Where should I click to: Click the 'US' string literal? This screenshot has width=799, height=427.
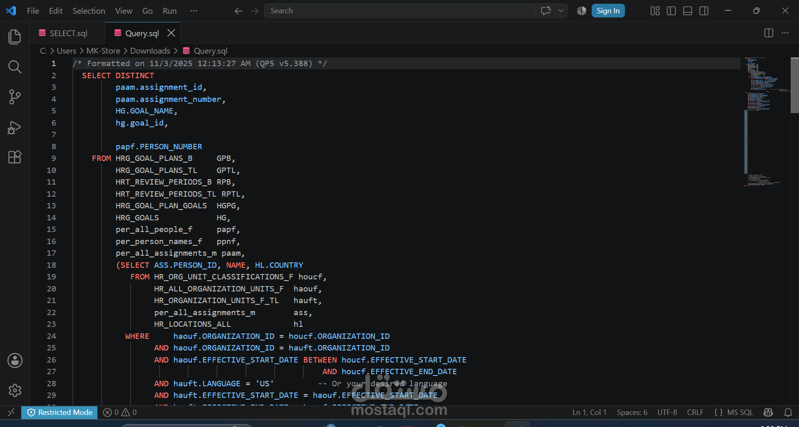[x=264, y=383]
